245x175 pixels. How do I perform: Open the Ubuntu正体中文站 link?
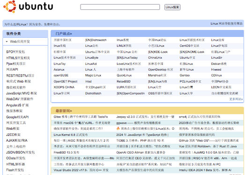click(x=97, y=52)
